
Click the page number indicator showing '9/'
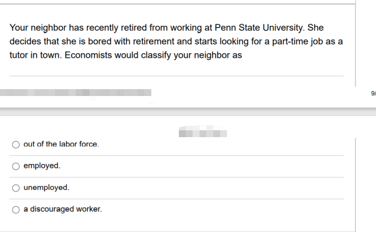pyautogui.click(x=373, y=92)
